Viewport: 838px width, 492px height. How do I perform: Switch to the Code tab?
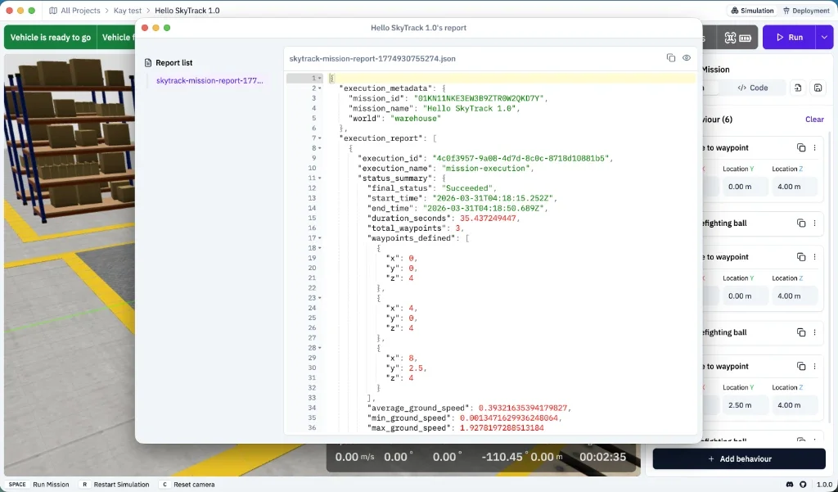[753, 88]
